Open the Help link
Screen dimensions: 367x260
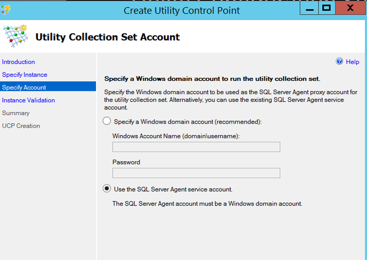(x=353, y=62)
